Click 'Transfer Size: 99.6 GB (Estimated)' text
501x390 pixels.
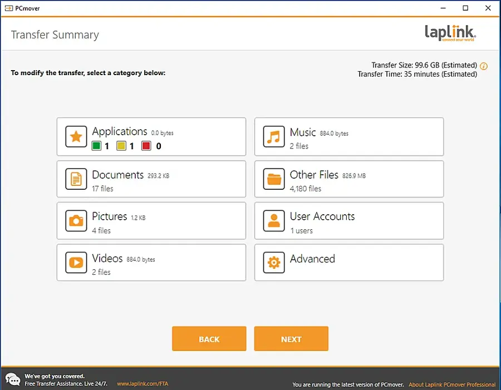click(424, 65)
